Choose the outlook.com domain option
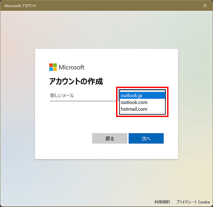This screenshot has width=213, height=207. 142,102
